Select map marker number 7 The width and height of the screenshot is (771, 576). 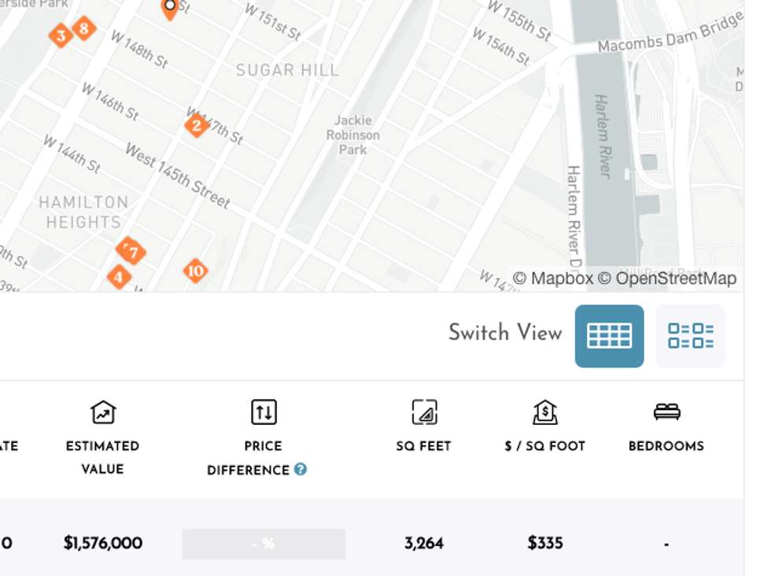point(134,253)
